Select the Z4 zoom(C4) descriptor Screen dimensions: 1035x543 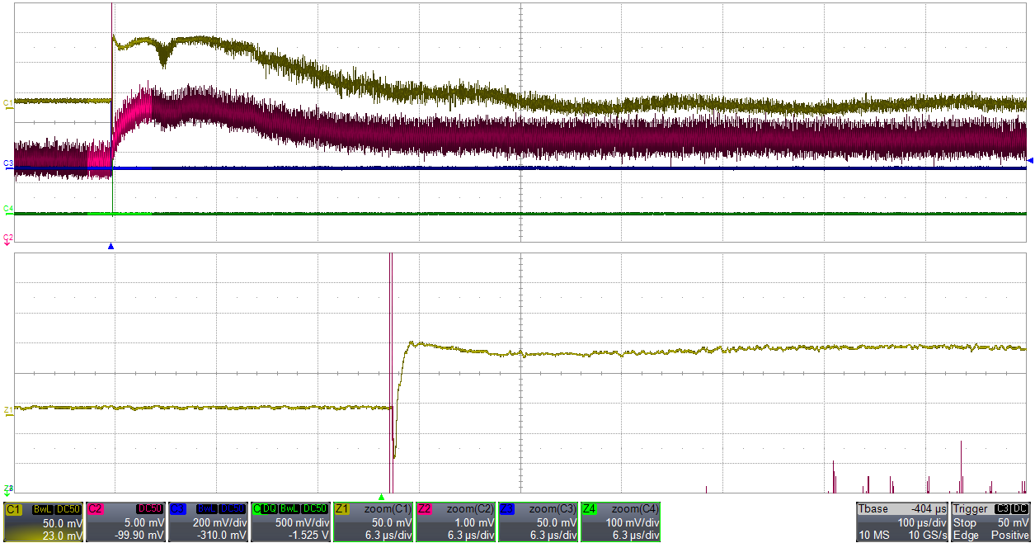pyautogui.click(x=621, y=522)
